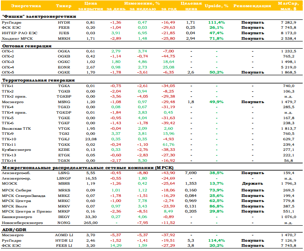This screenshot has width=304, height=251.
Task: Select 'Волжская ТГК' company name
Action: [16, 128]
